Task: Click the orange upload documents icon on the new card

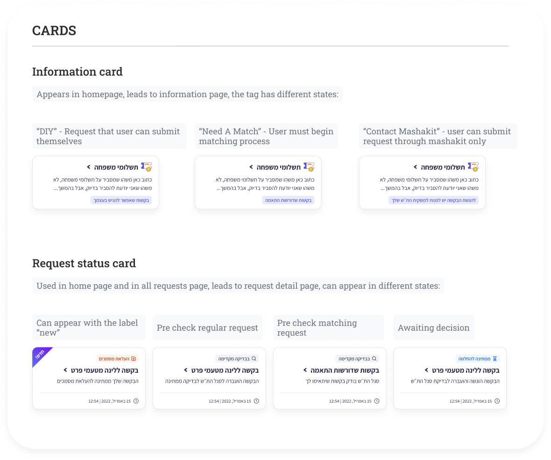Action: 134,359
